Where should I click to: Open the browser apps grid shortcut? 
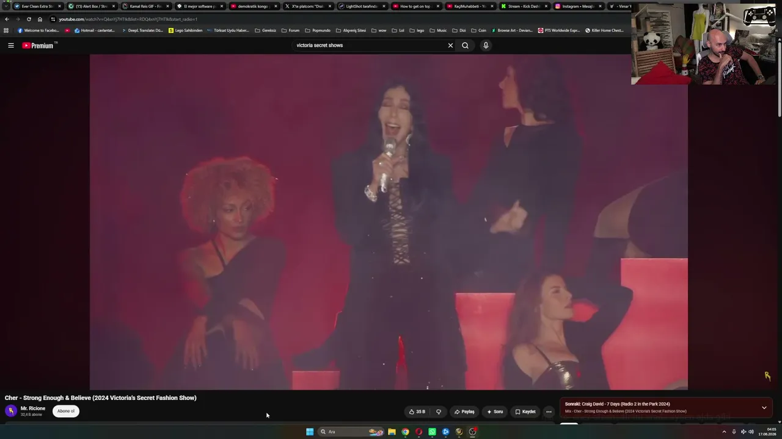[6, 30]
